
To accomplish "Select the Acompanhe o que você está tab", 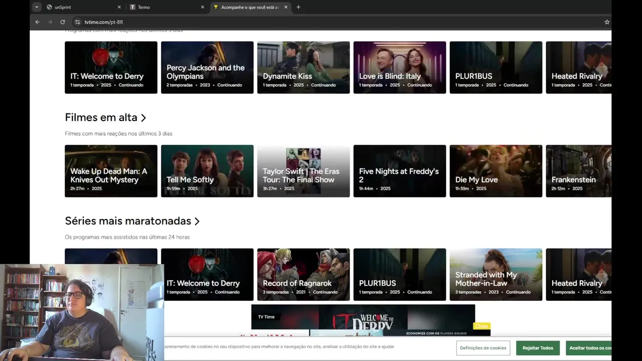I will pos(251,7).
